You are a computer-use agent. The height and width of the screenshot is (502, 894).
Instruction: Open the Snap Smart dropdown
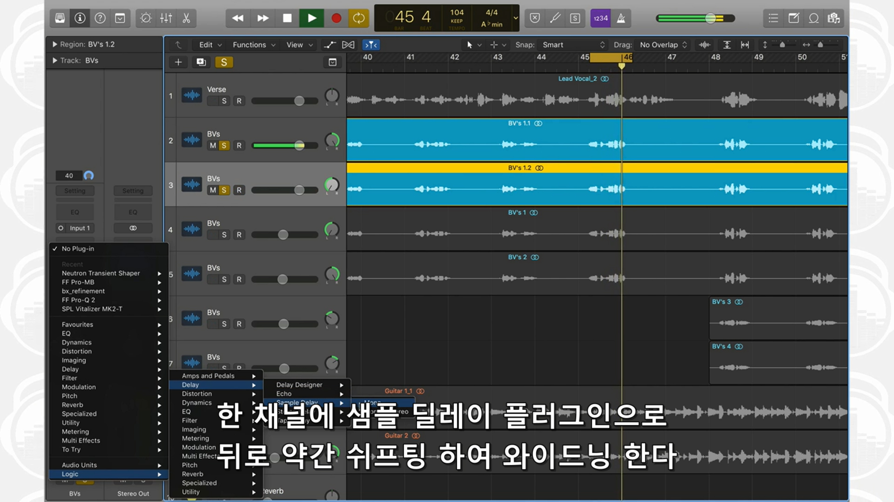tap(573, 45)
